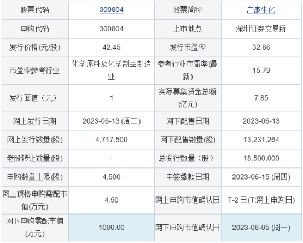
Task: Select the 32.66 issue P/E value
Action: 261,48
